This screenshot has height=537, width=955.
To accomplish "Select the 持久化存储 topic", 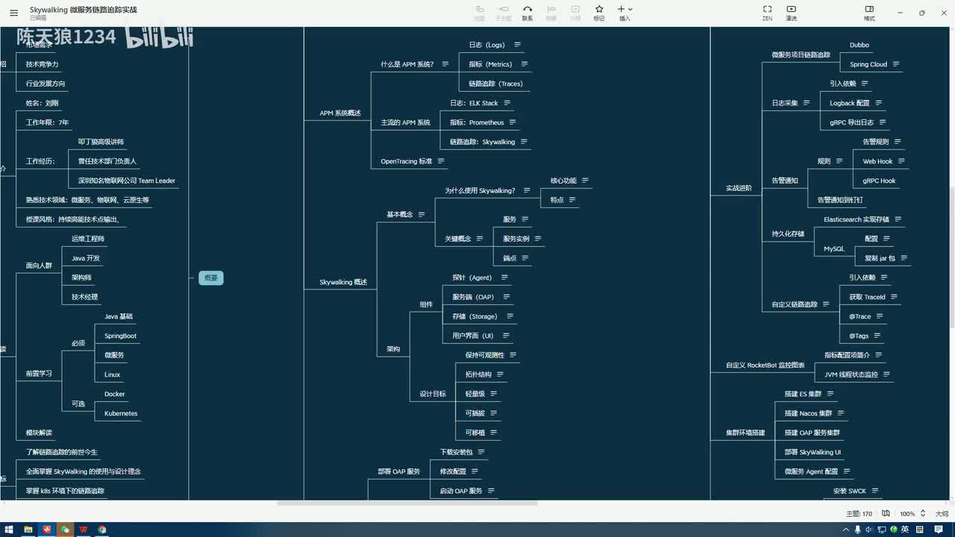I will pyautogui.click(x=788, y=234).
